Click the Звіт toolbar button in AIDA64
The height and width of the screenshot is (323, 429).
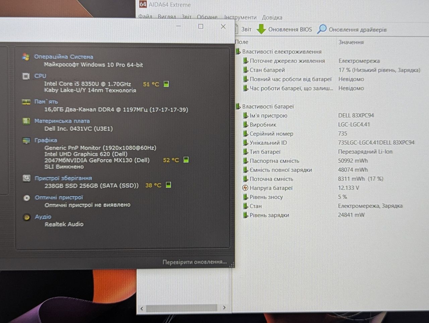(x=246, y=30)
